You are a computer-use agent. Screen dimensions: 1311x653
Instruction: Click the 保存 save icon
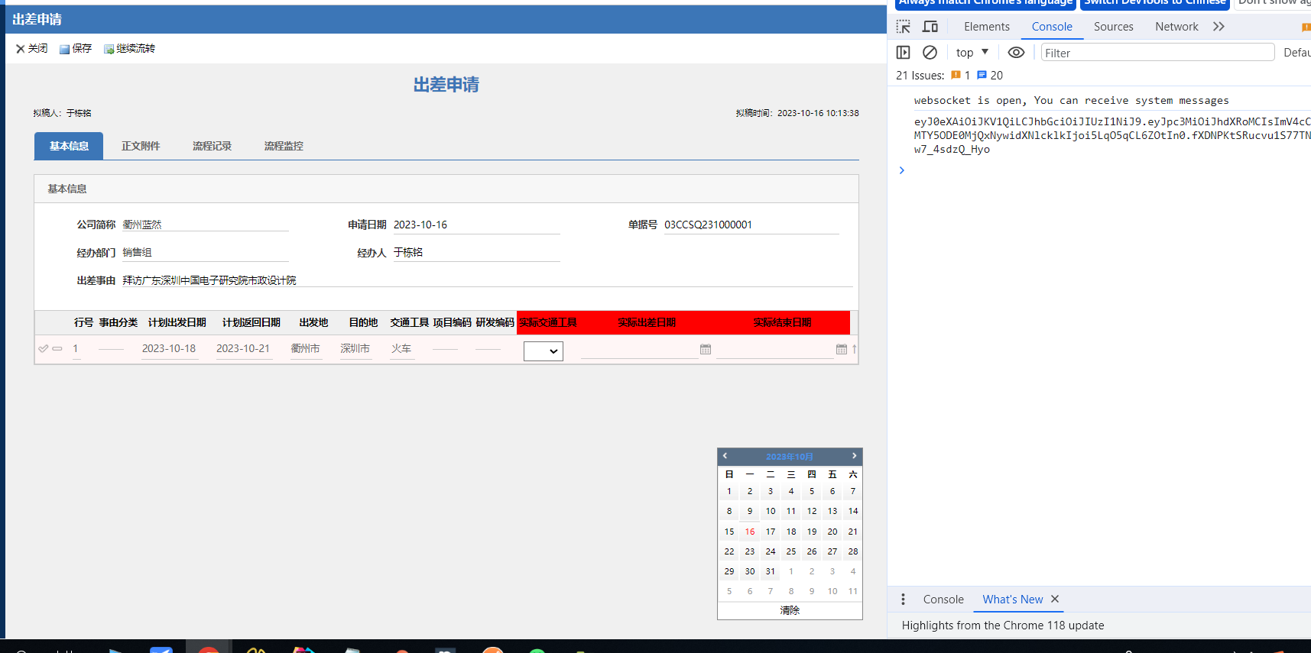coord(65,49)
